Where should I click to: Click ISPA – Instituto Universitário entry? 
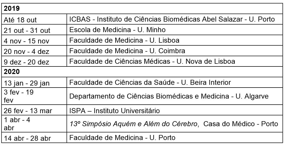click(114, 111)
